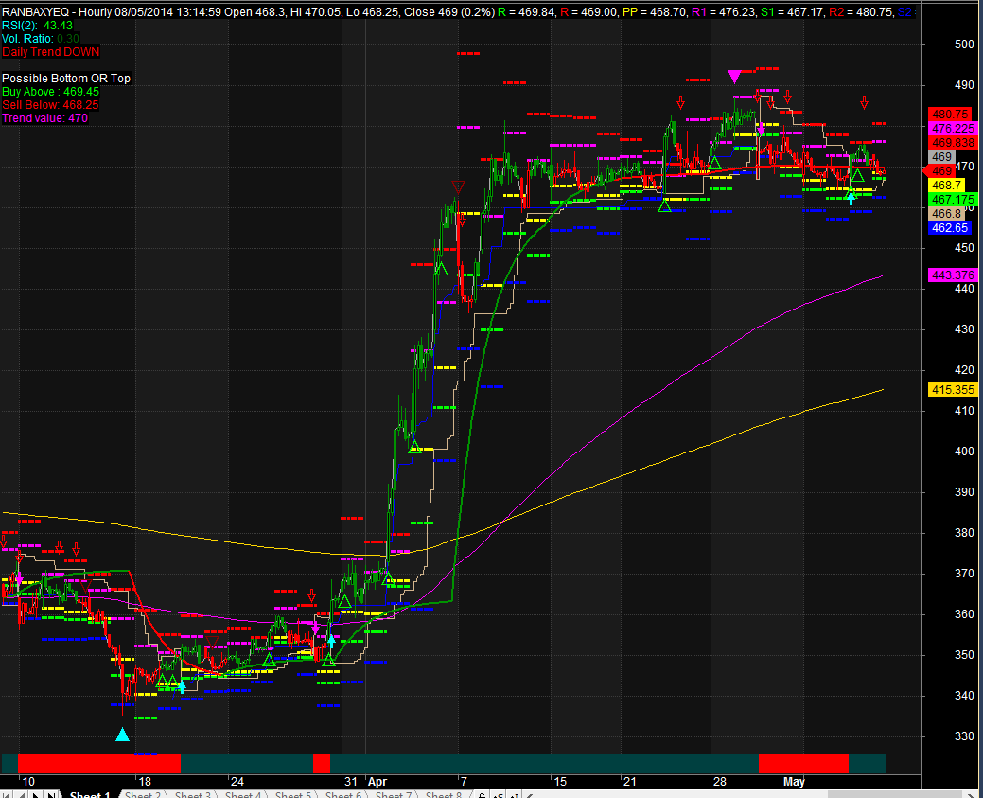Click the red down arrow above early May candles
Image resolution: width=983 pixels, height=798 pixels.
click(x=787, y=98)
